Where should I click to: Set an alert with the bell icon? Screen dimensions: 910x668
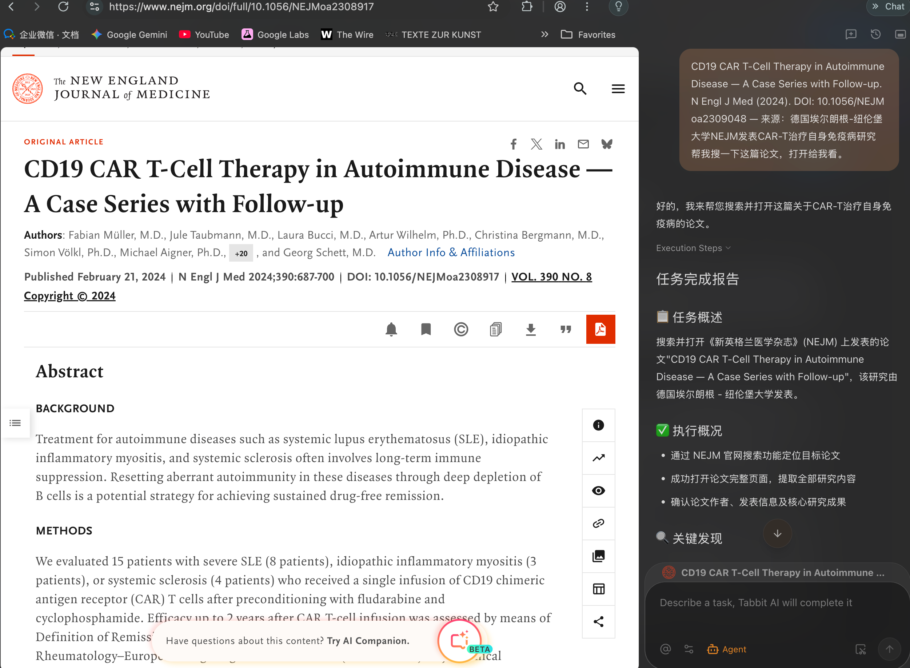[x=391, y=330]
